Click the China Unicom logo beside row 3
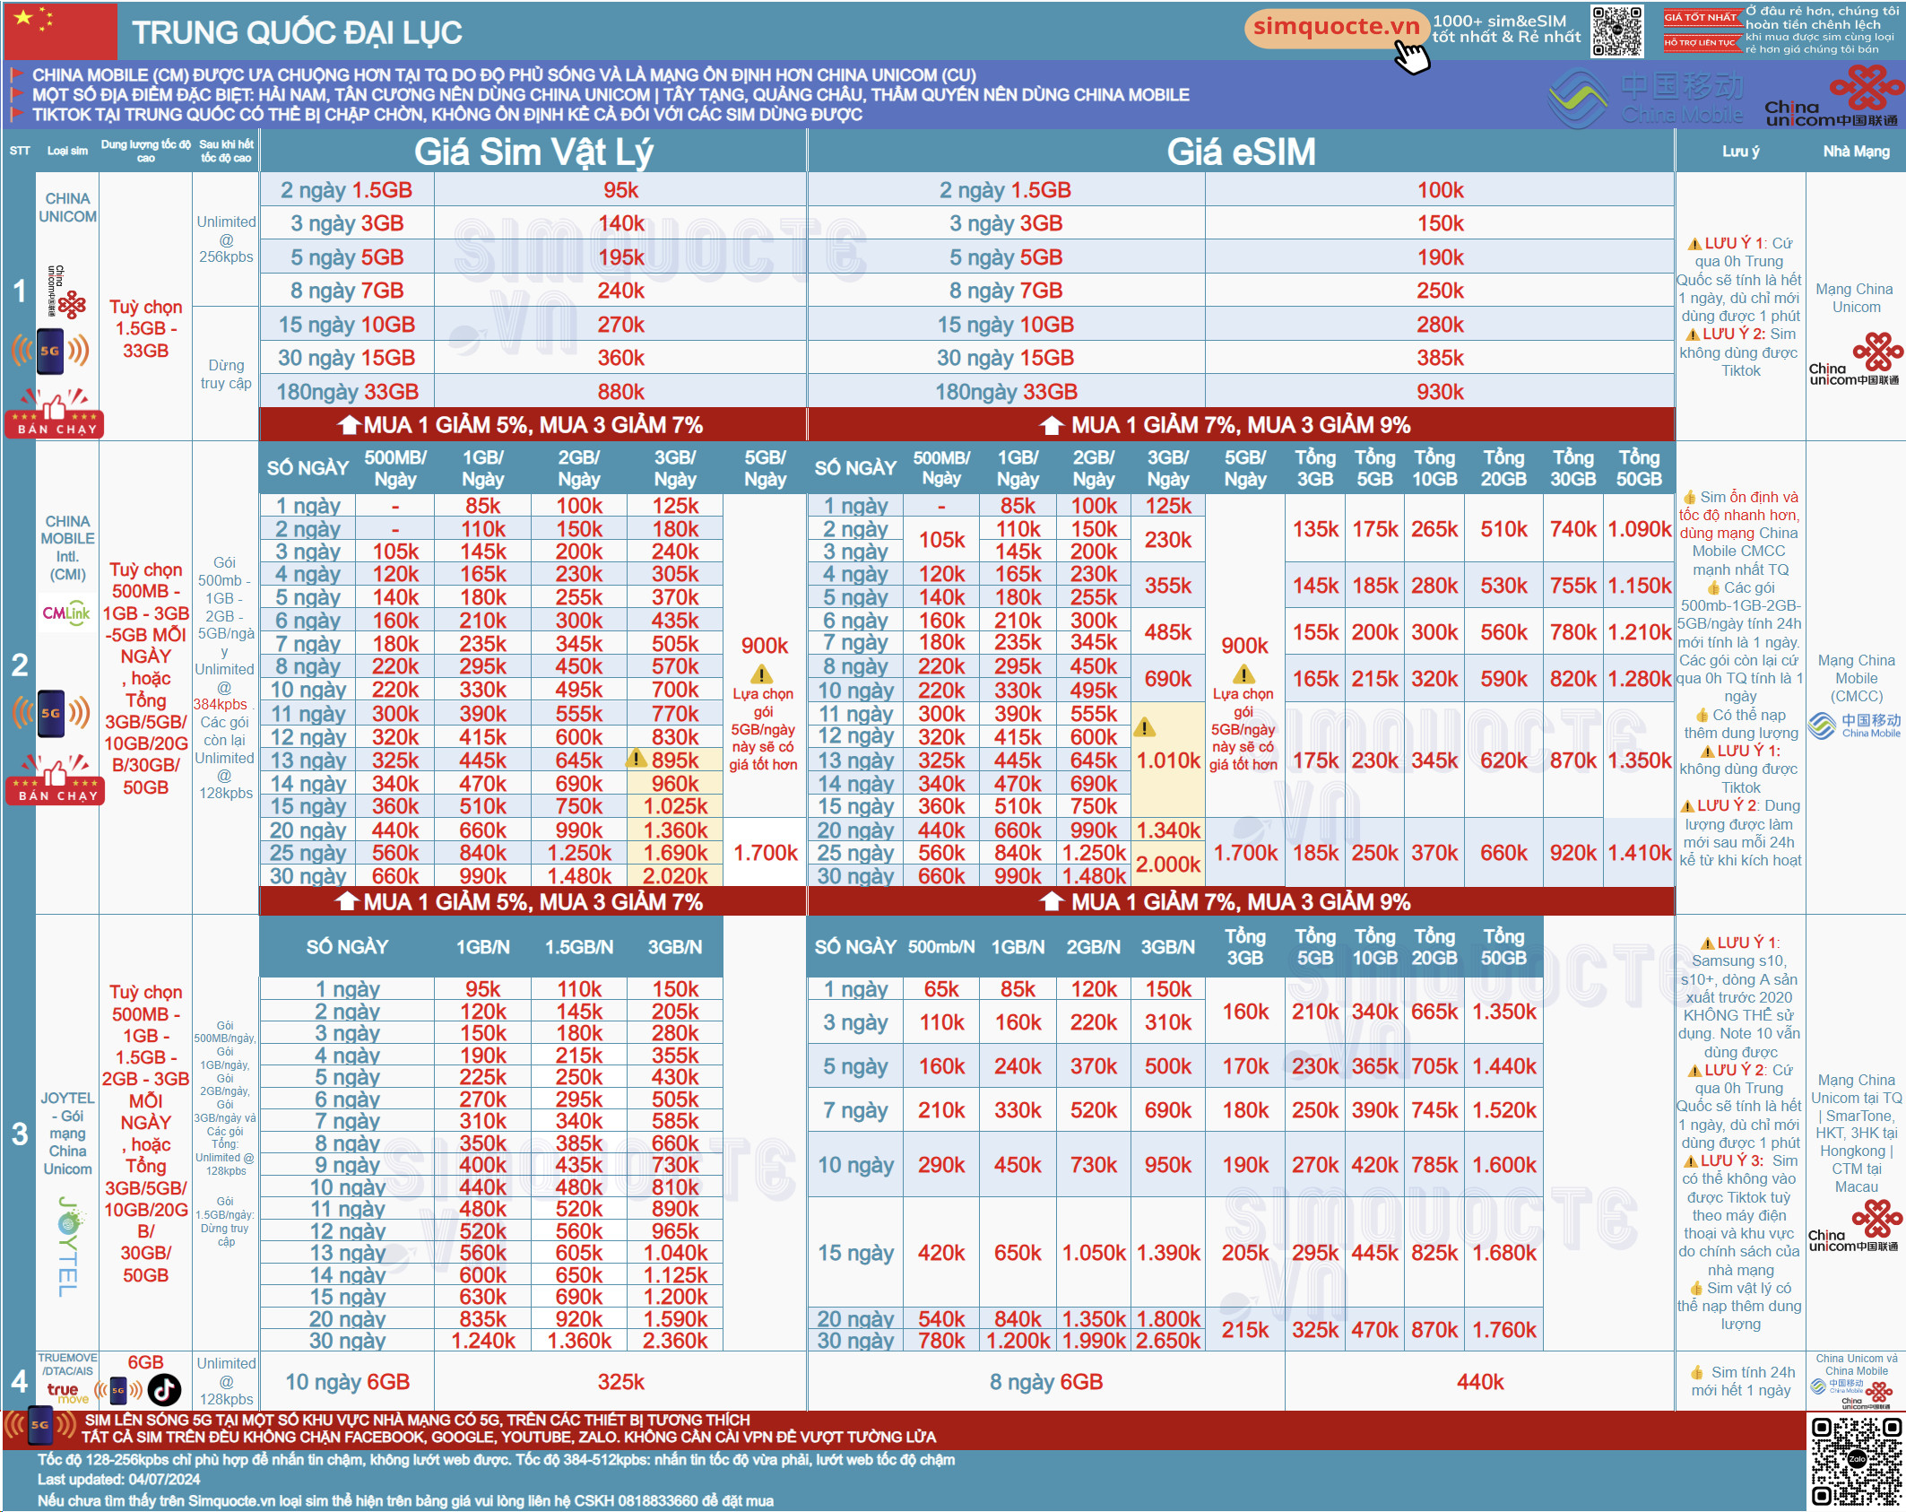The height and width of the screenshot is (1512, 1906). coord(1854,1226)
